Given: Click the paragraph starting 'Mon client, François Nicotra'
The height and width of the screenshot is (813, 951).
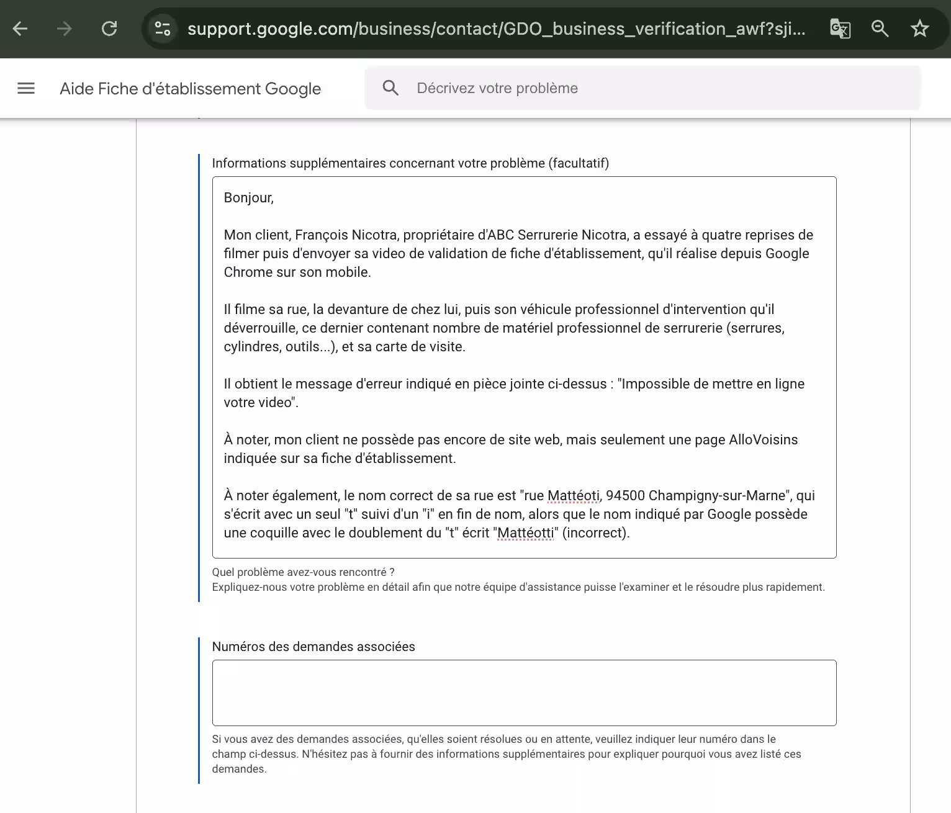Looking at the screenshot, I should (518, 253).
